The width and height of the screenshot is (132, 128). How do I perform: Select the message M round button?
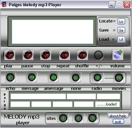coord(32,78)
